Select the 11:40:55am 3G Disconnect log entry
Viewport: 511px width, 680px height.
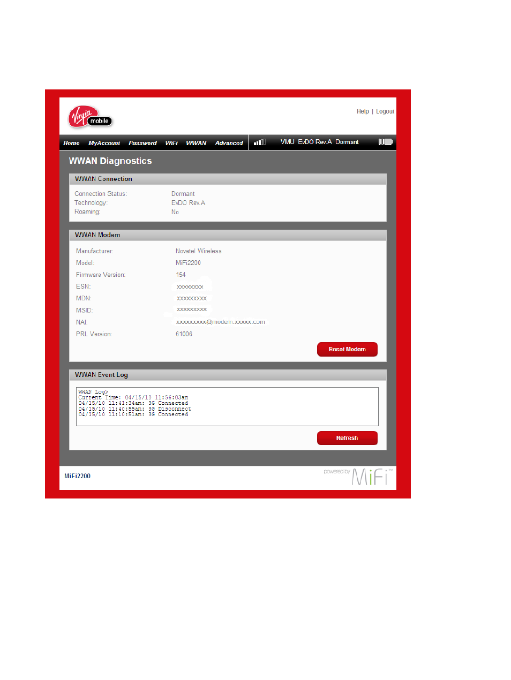coord(135,409)
